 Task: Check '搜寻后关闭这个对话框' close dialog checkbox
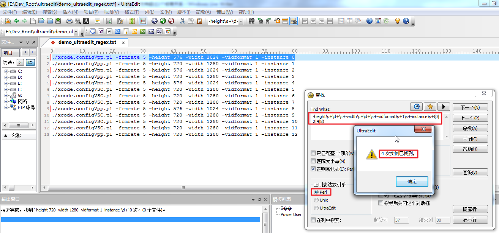coord(381,203)
